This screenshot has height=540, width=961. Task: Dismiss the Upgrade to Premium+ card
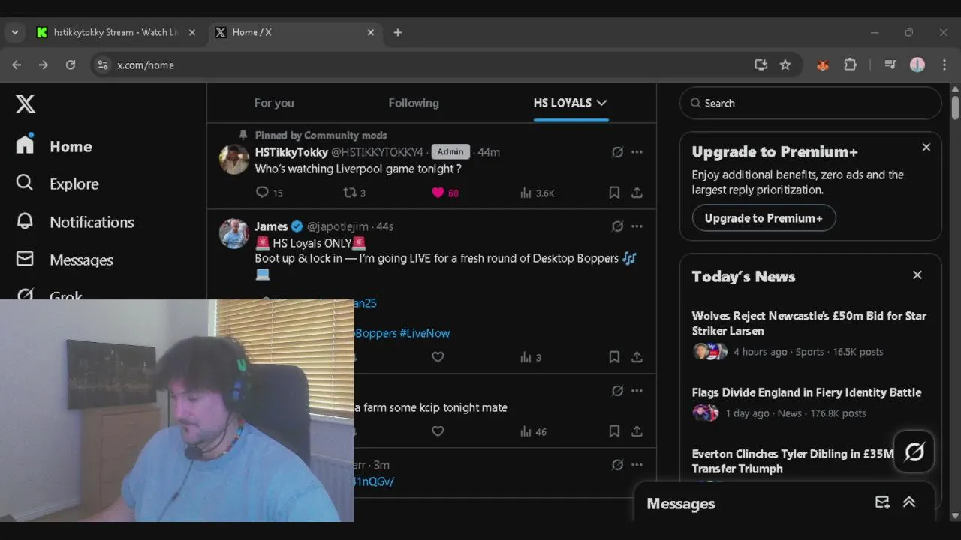tap(926, 148)
